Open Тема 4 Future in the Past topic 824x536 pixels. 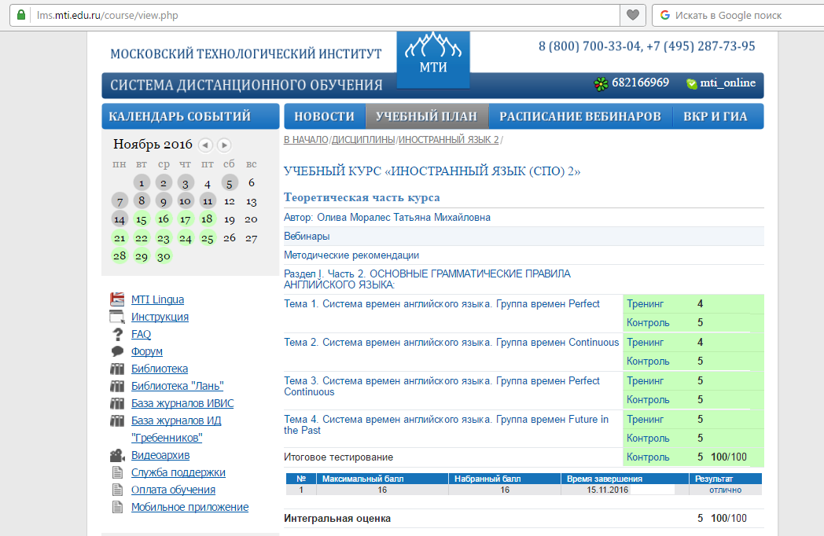pyautogui.click(x=446, y=424)
